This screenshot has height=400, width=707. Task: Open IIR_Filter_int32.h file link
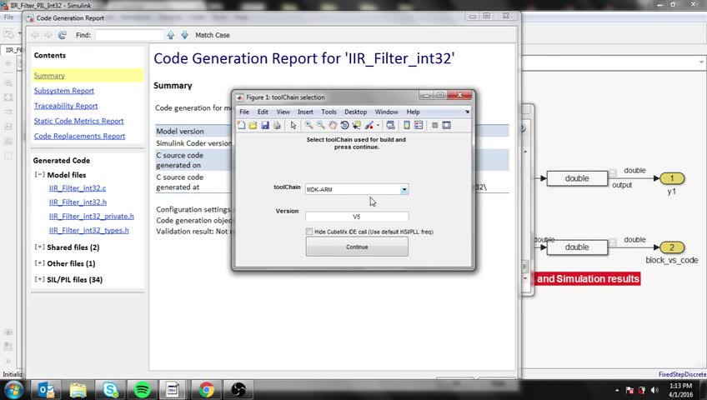click(78, 202)
